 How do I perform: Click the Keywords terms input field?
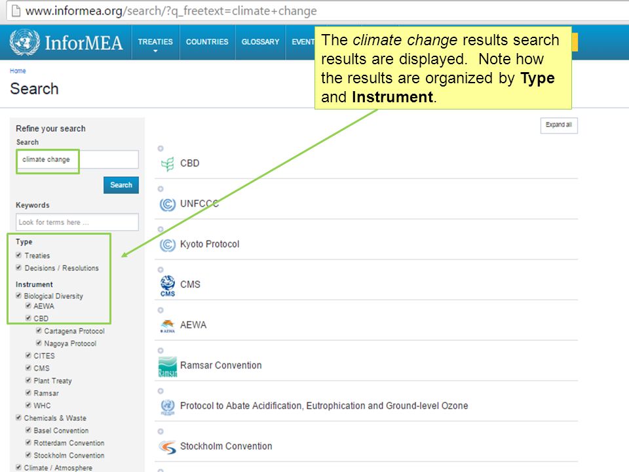(77, 222)
